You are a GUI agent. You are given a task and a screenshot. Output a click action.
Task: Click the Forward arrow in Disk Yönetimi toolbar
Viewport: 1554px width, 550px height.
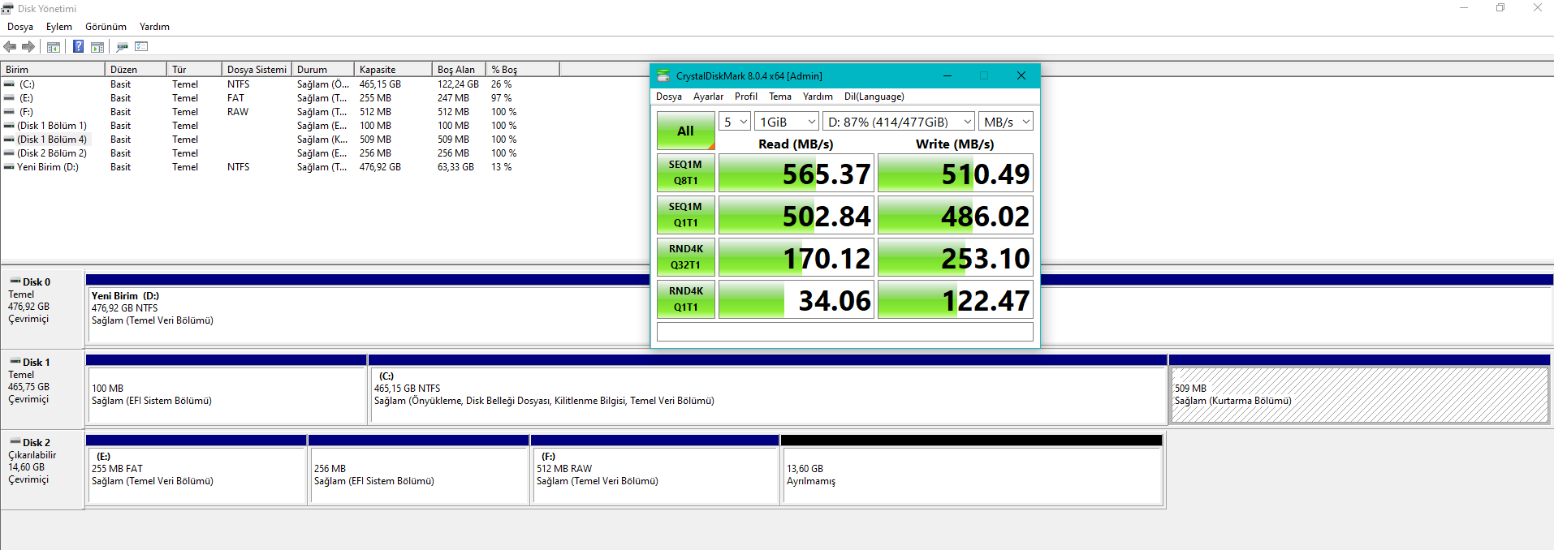(x=28, y=47)
